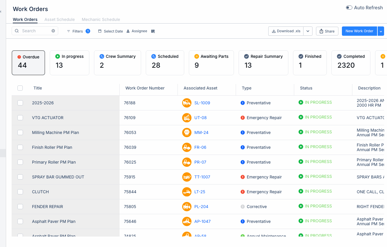This screenshot has height=247, width=387.
Task: Check the Milling Machine PM Plan row checkbox
Action: point(20,133)
